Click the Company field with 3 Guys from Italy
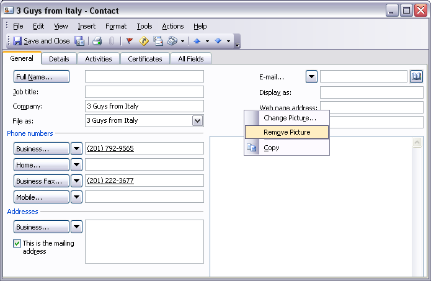431x281 pixels. [144, 106]
